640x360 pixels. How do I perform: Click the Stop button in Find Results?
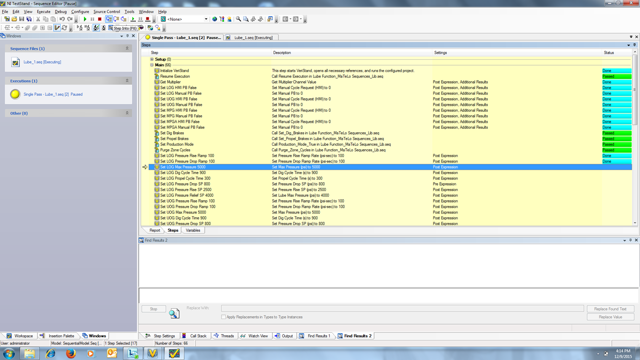click(x=154, y=309)
